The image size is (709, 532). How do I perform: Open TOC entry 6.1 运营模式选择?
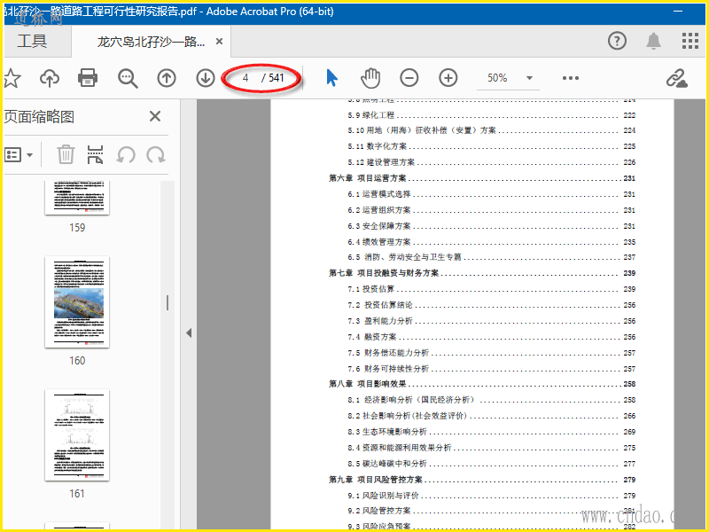tap(492, 194)
